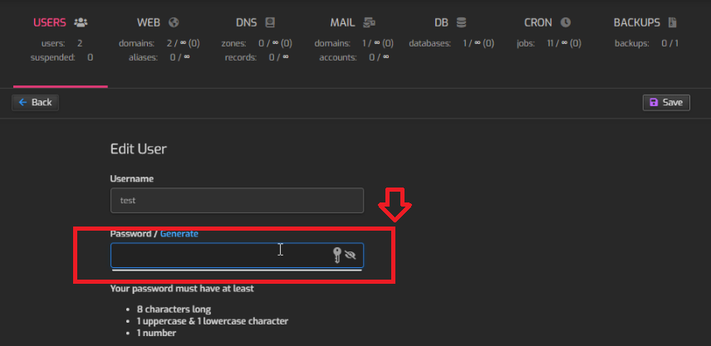Click the database stack icon beside DB
Image resolution: width=711 pixels, height=346 pixels.
pyautogui.click(x=461, y=22)
